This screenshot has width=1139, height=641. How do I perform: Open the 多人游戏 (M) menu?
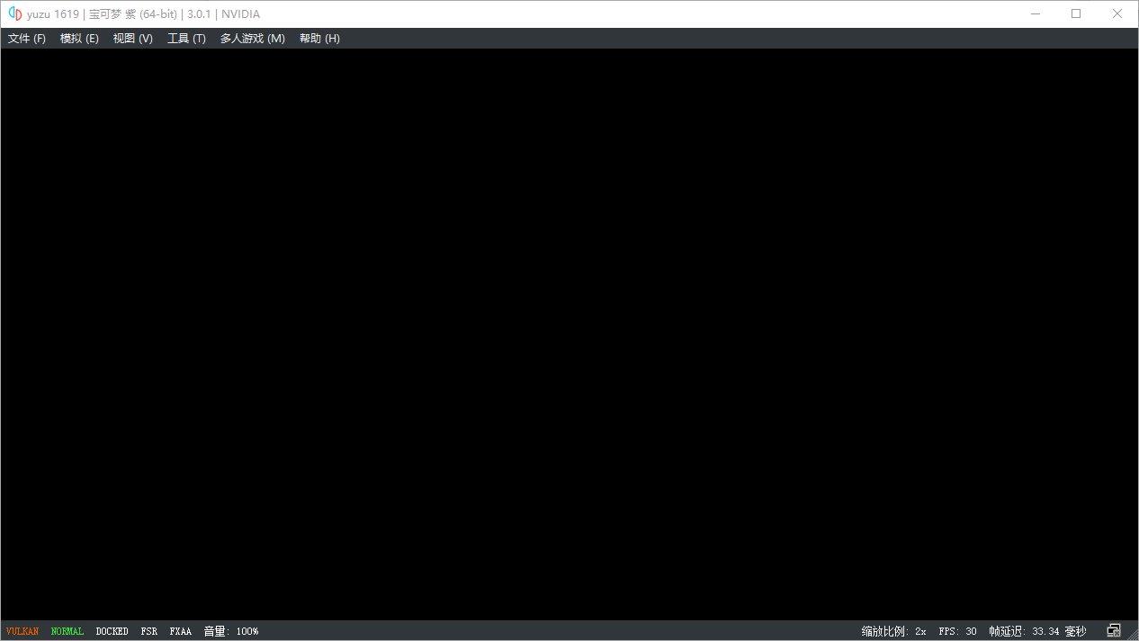253,39
